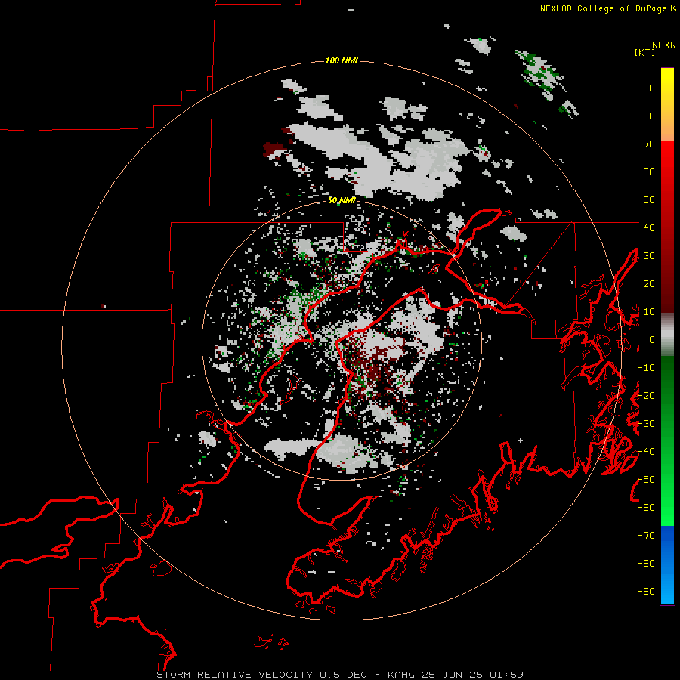Image resolution: width=680 pixels, height=680 pixels.
Task: Click the 30 value on the velocity scale
Action: [x=649, y=256]
